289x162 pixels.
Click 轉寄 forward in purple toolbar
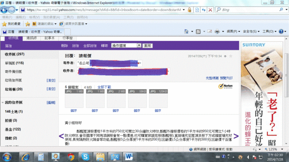coord(104,46)
